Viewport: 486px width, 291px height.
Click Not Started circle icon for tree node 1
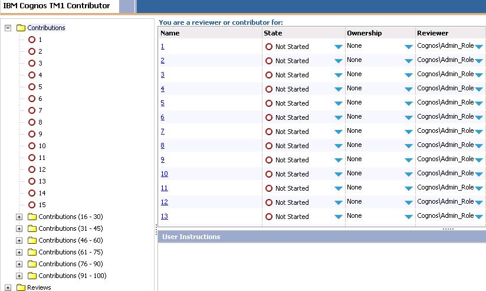(x=32, y=40)
